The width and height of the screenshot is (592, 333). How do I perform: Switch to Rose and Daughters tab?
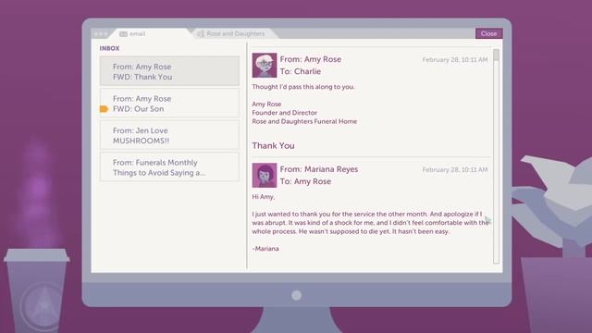[x=235, y=33]
